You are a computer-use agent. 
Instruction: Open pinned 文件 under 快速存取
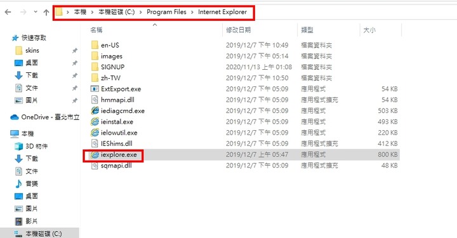[32, 88]
